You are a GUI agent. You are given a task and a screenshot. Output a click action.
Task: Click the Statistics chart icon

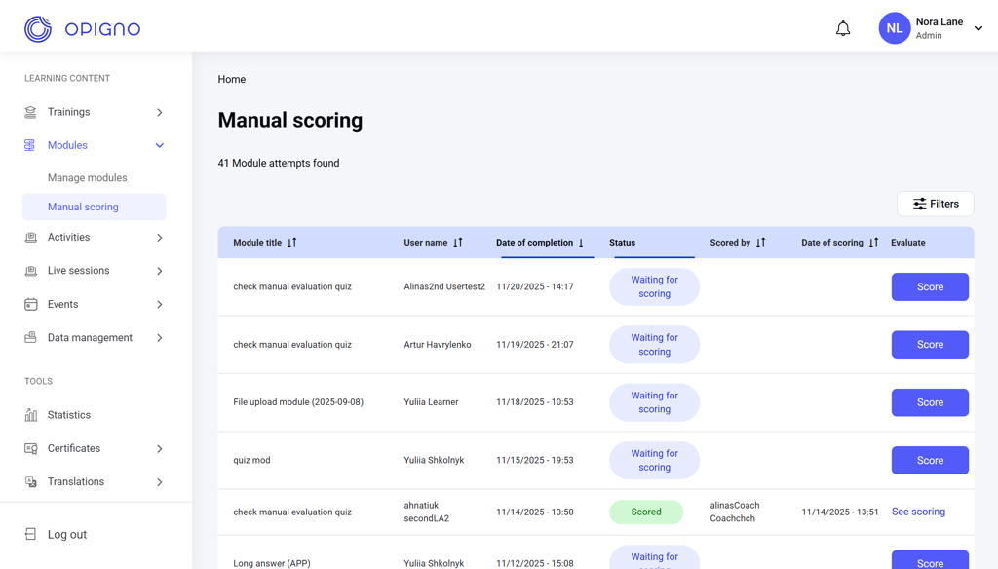[30, 415]
